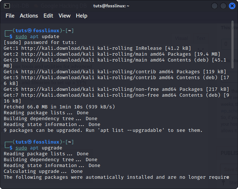Click the Get:4 contrib Packages line
Image resolution: width=238 pixels, height=189 pixels.
point(115,72)
